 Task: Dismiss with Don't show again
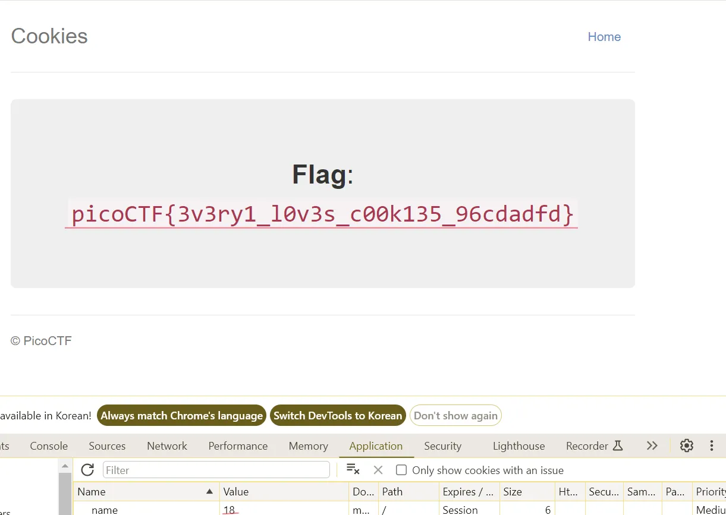(x=455, y=415)
